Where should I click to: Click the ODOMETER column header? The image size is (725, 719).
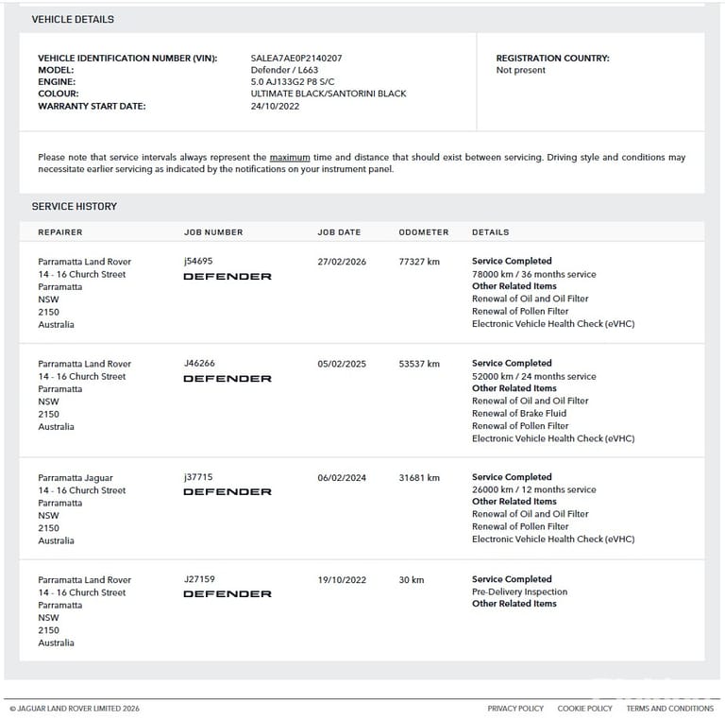pyautogui.click(x=424, y=232)
